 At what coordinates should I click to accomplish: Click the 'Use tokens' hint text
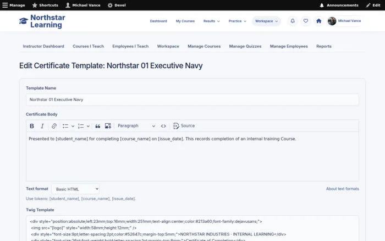click(81, 199)
